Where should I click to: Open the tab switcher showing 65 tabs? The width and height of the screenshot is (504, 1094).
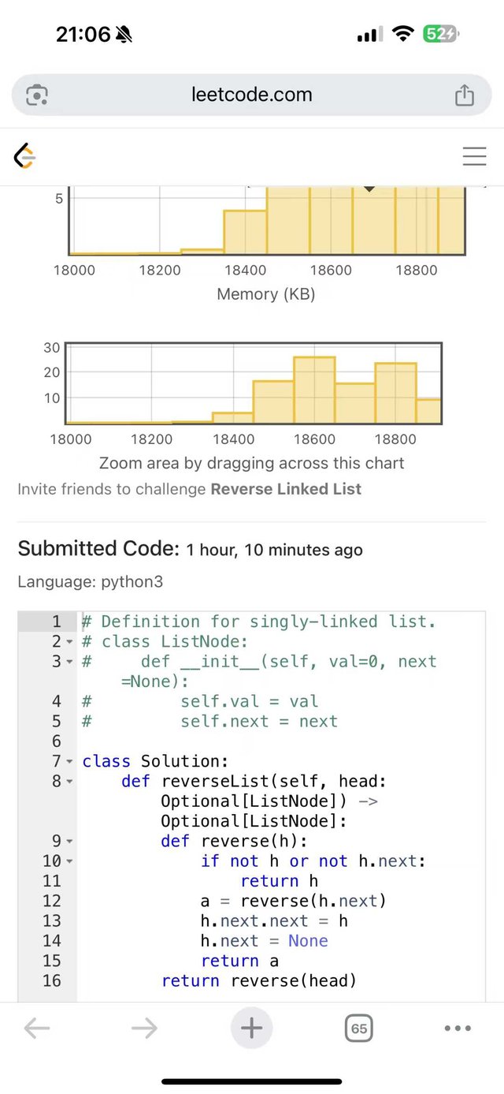358,1028
